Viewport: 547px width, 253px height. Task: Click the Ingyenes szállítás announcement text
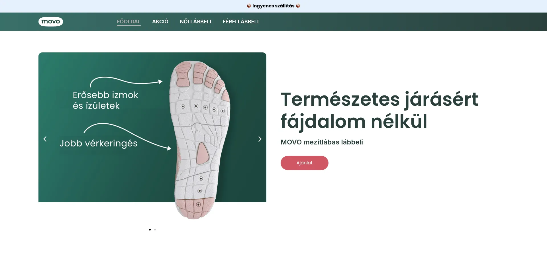pos(273,6)
